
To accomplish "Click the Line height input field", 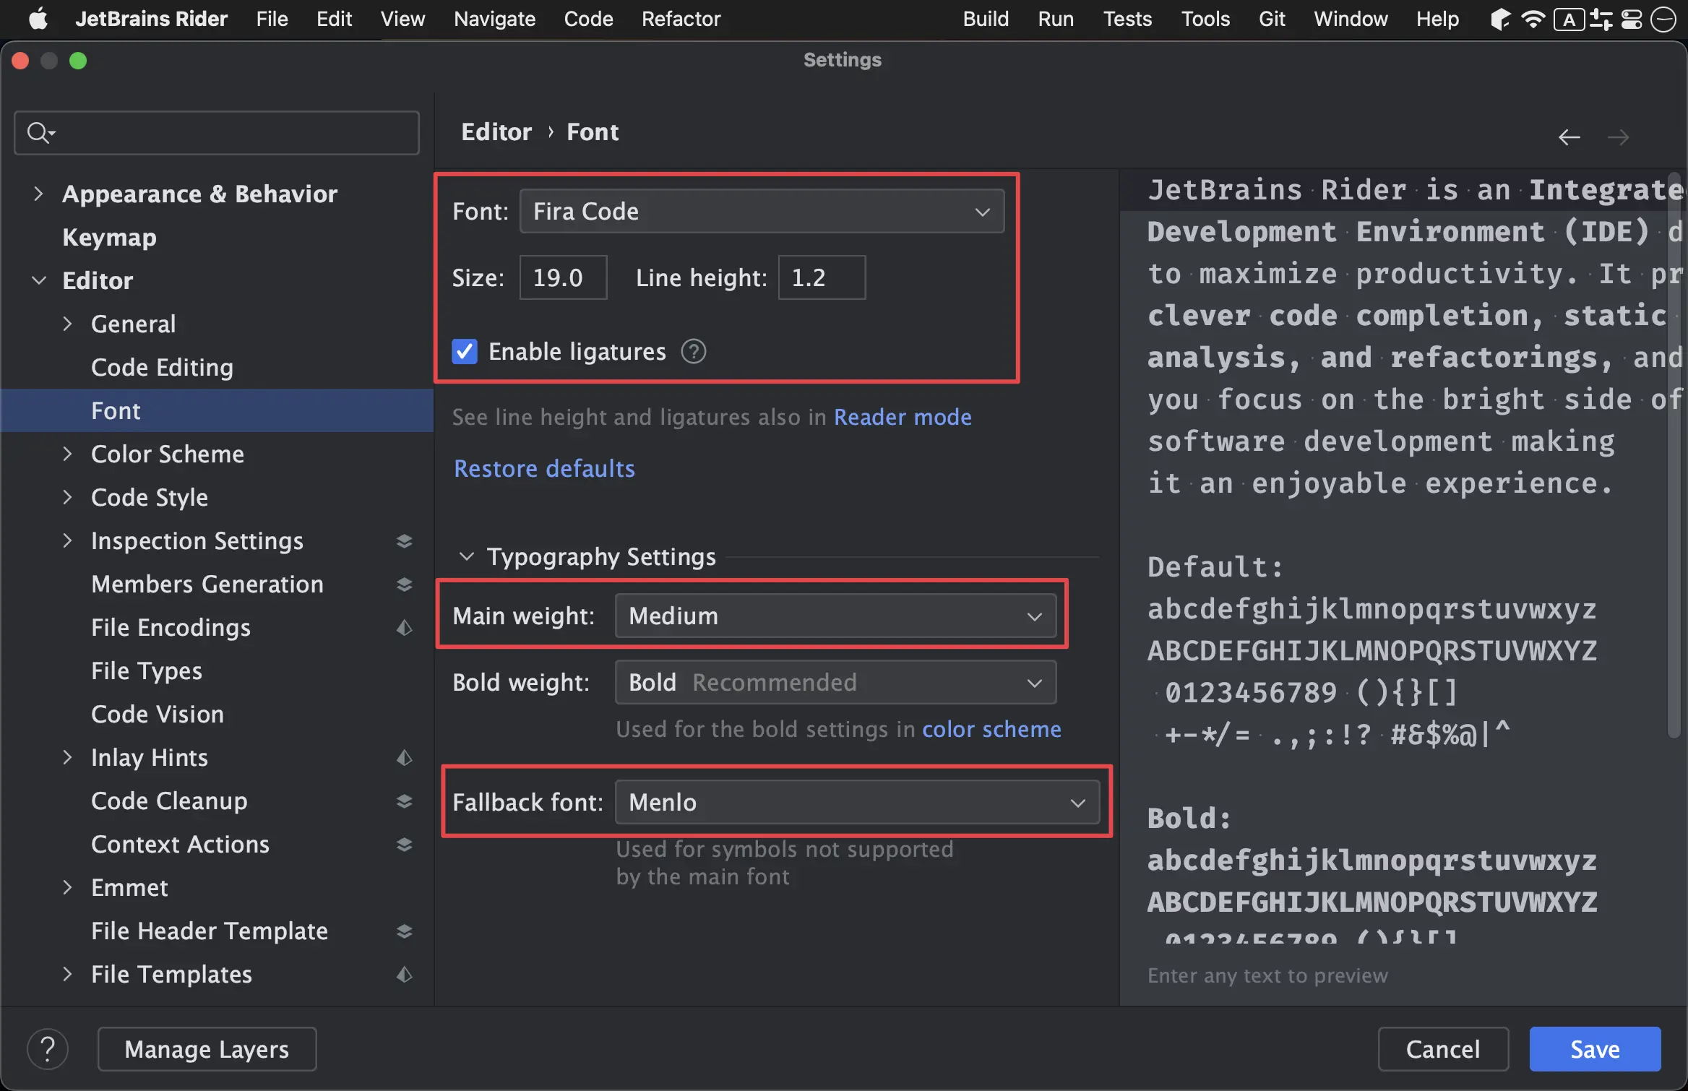I will (x=822, y=278).
